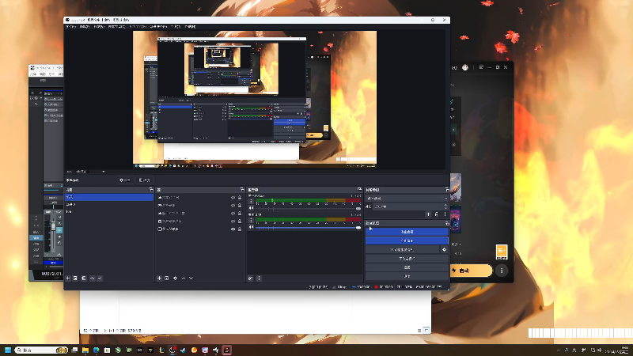Toggle the lock on the second source
This screenshot has width=633, height=356.
(240, 205)
